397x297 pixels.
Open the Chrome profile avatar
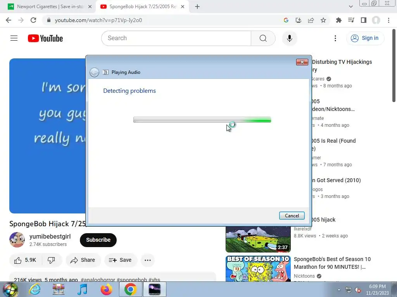click(376, 20)
